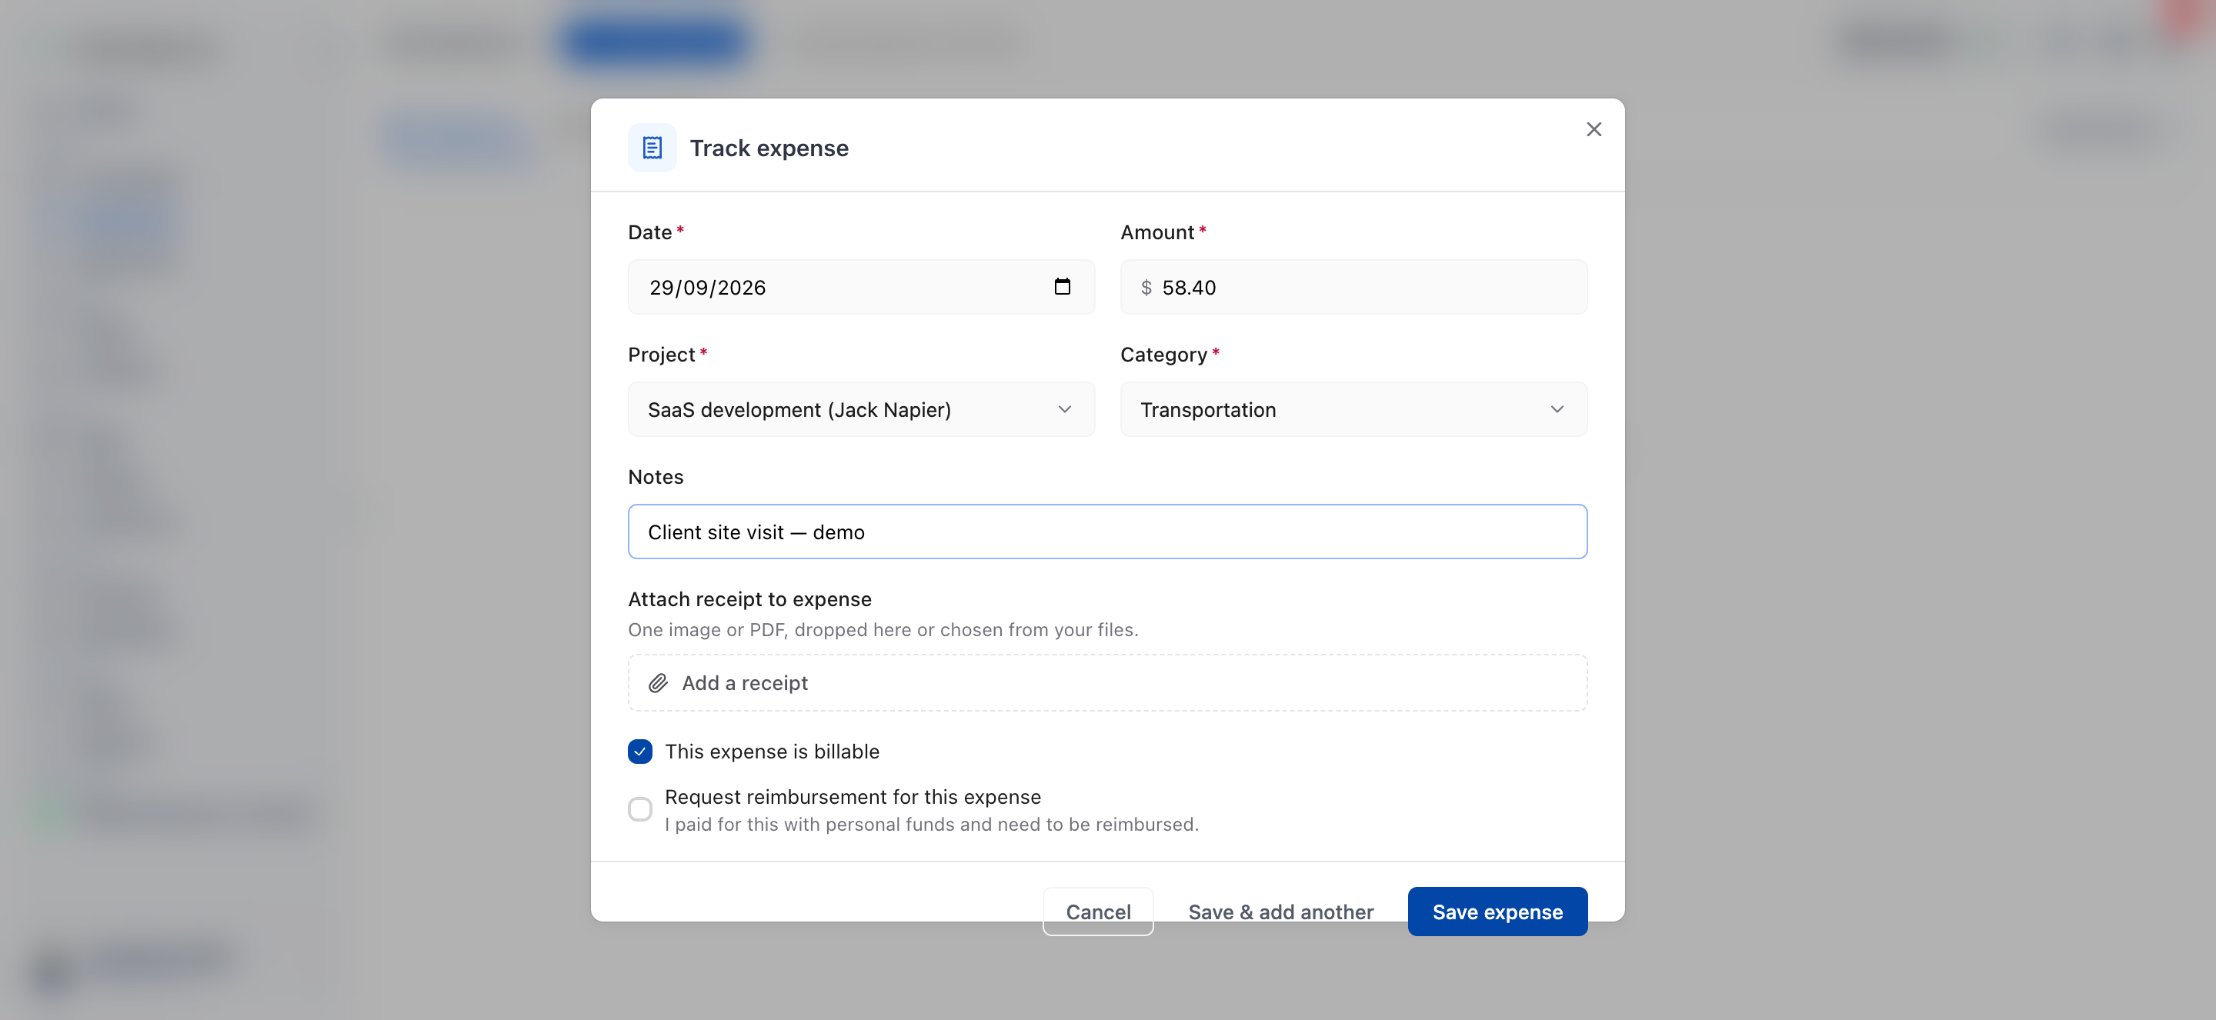Click the Amount field showing 58.40
Image resolution: width=2216 pixels, height=1020 pixels.
click(1353, 287)
